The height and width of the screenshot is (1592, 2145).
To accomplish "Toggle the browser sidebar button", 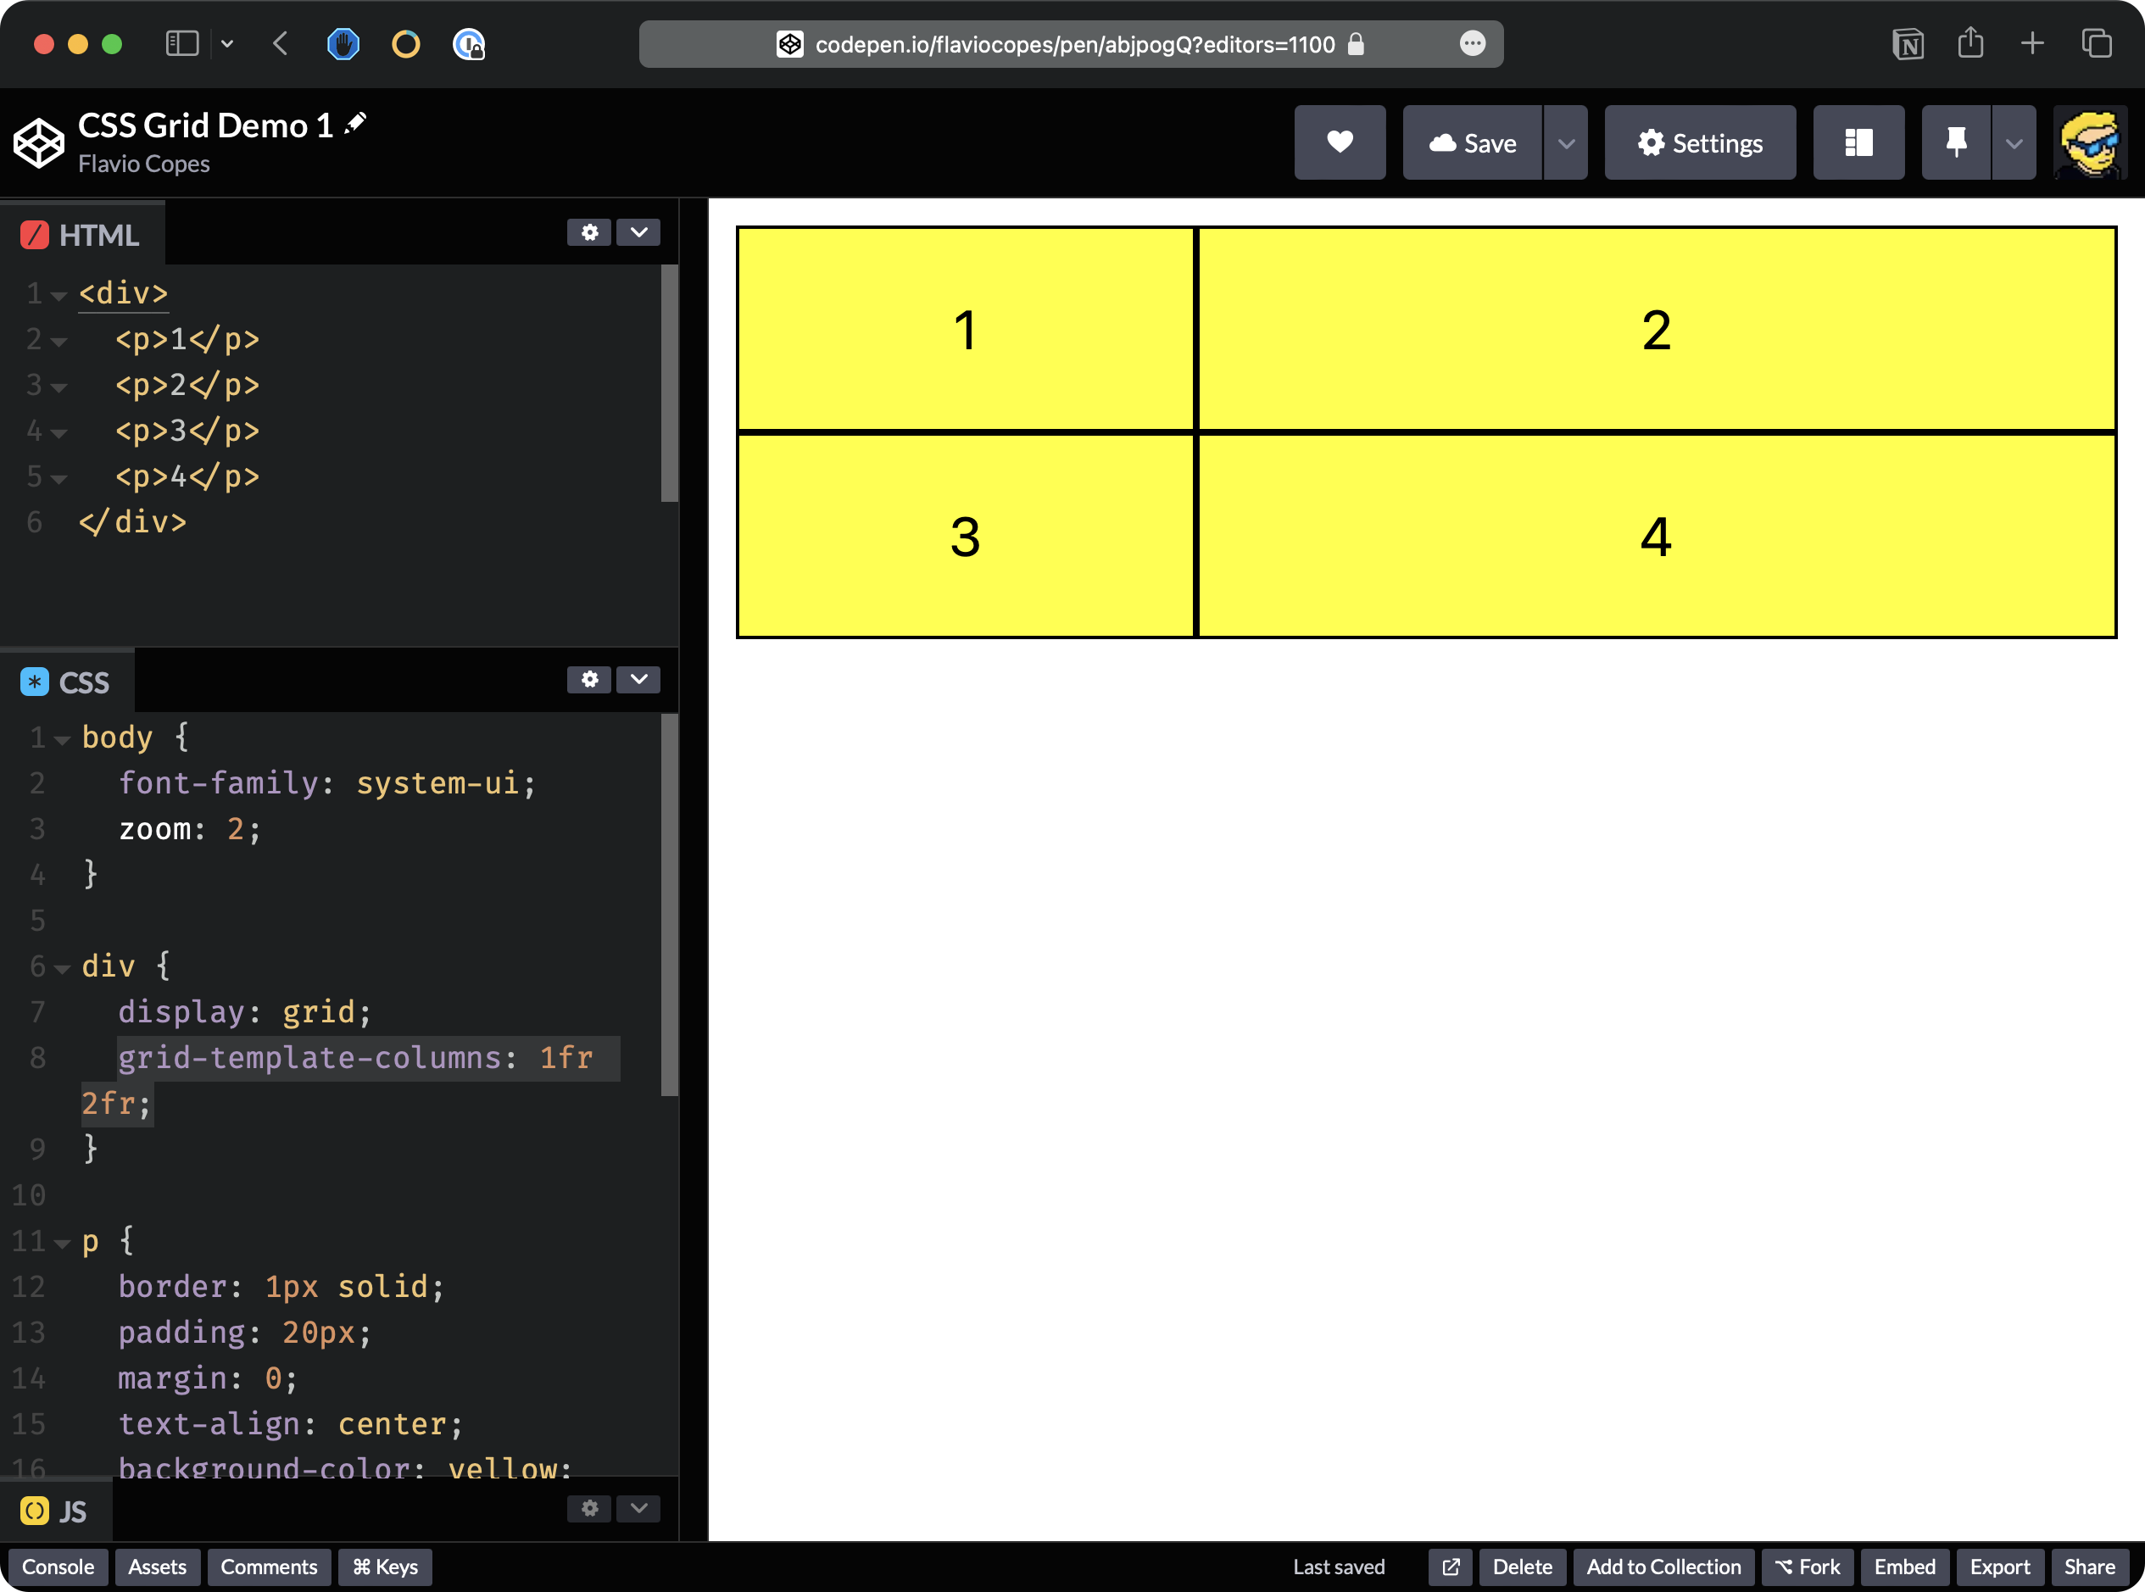I will pos(182,43).
